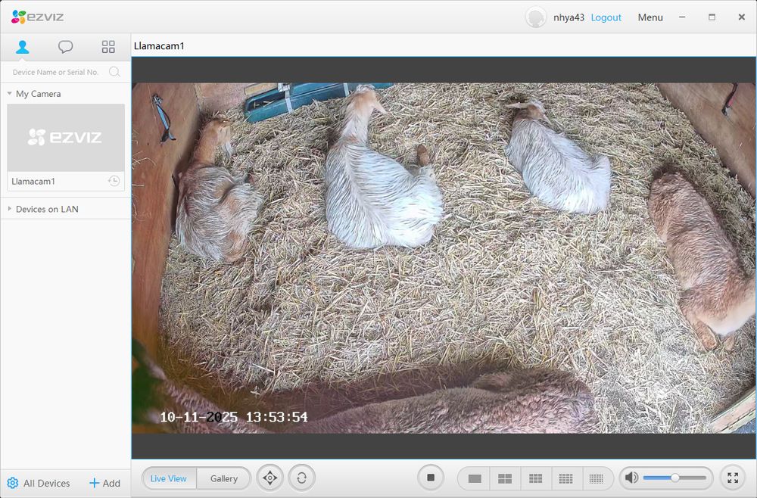Image resolution: width=757 pixels, height=498 pixels.
Task: Click the live video feed area
Action: pyautogui.click(x=444, y=257)
